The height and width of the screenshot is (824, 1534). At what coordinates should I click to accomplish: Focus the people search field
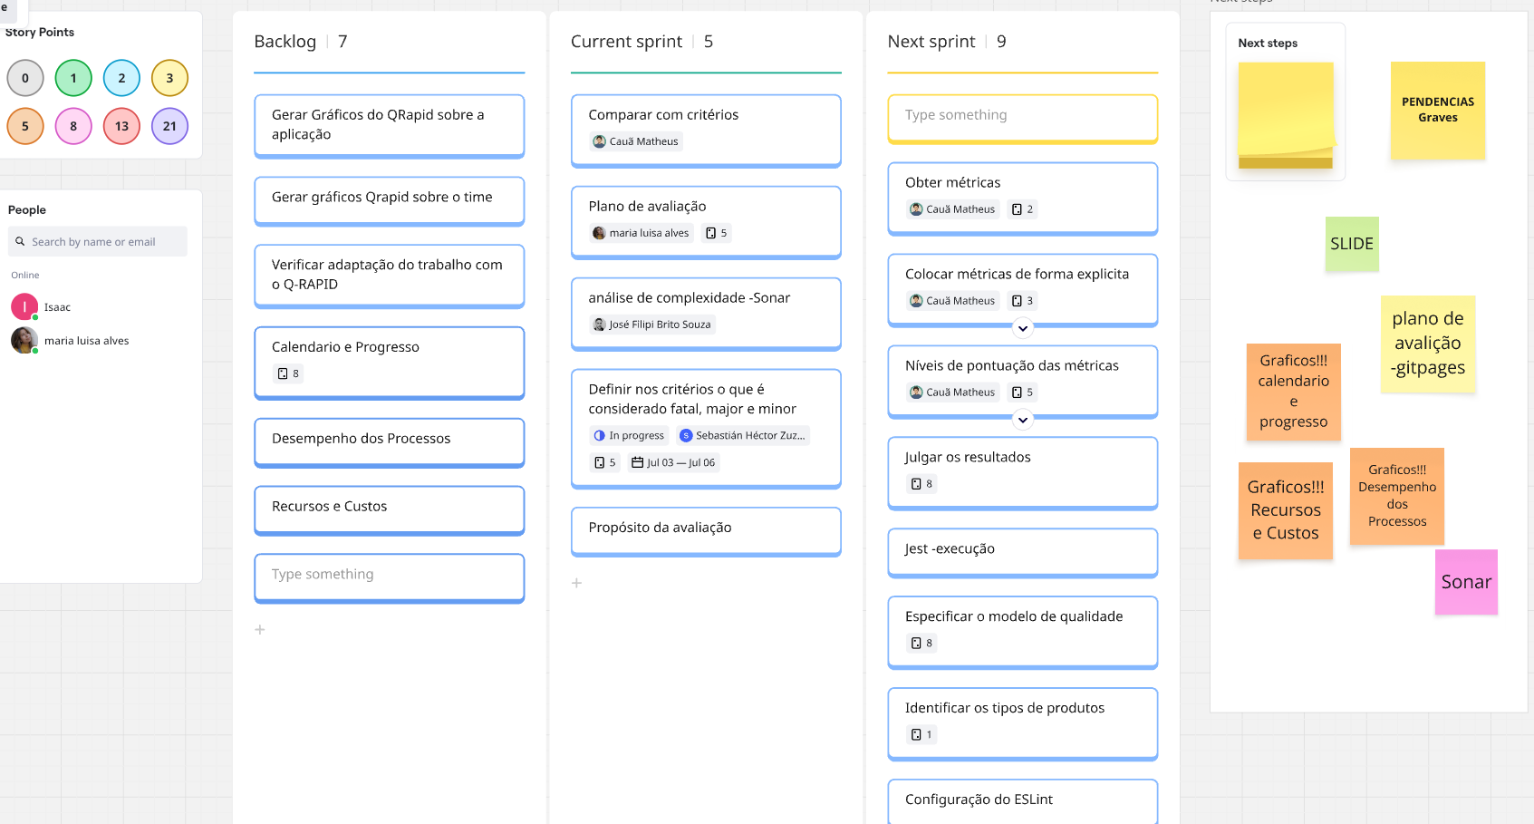coord(98,242)
